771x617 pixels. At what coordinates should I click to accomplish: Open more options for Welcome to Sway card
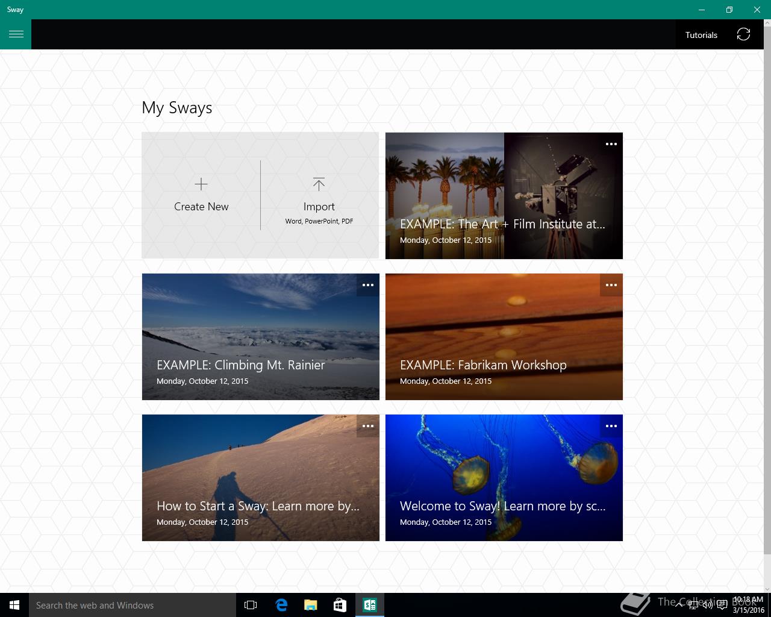tap(611, 426)
